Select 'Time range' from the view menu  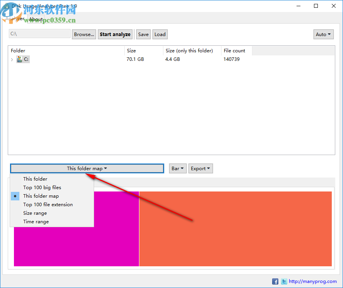tap(36, 221)
